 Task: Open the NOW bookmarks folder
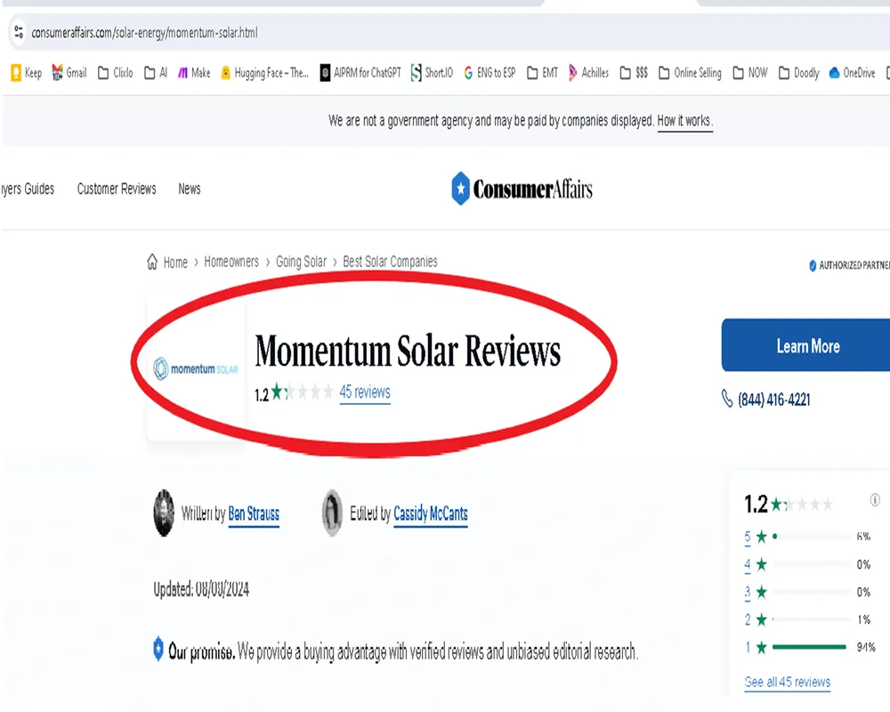pos(749,73)
